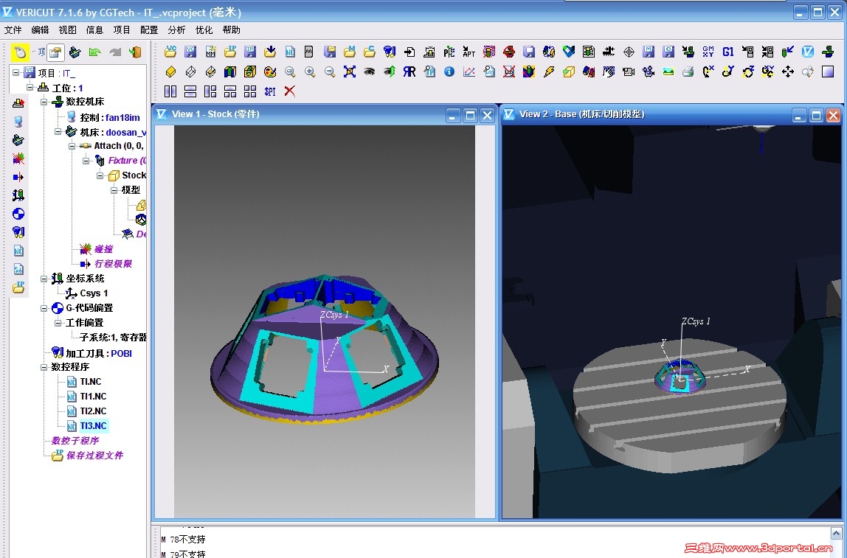The height and width of the screenshot is (558, 847).
Task: Click the fit view arrows icon
Action: coord(350,72)
